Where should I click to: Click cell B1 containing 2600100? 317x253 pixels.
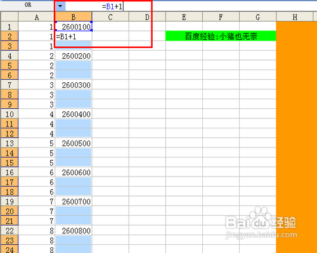point(74,27)
